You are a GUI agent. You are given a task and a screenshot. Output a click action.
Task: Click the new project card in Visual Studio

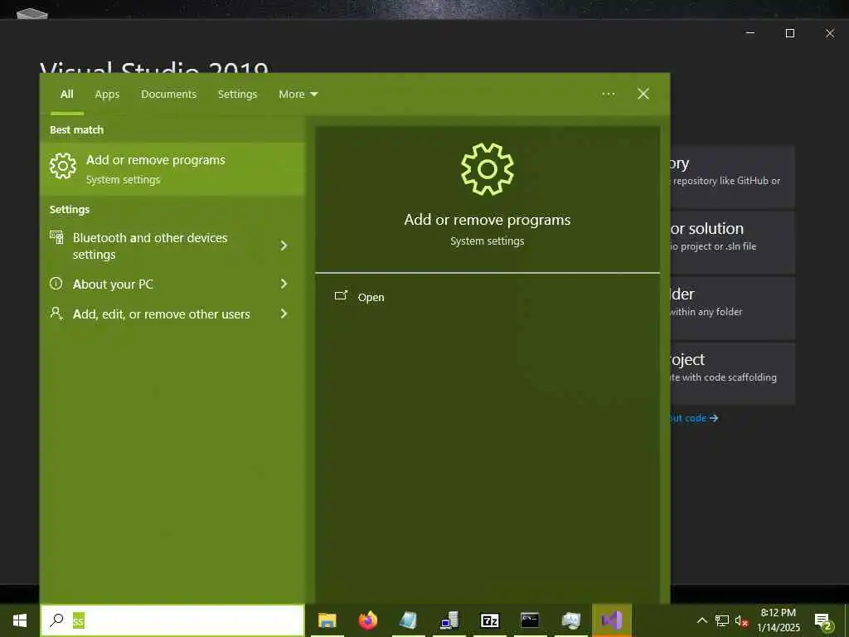[733, 373]
